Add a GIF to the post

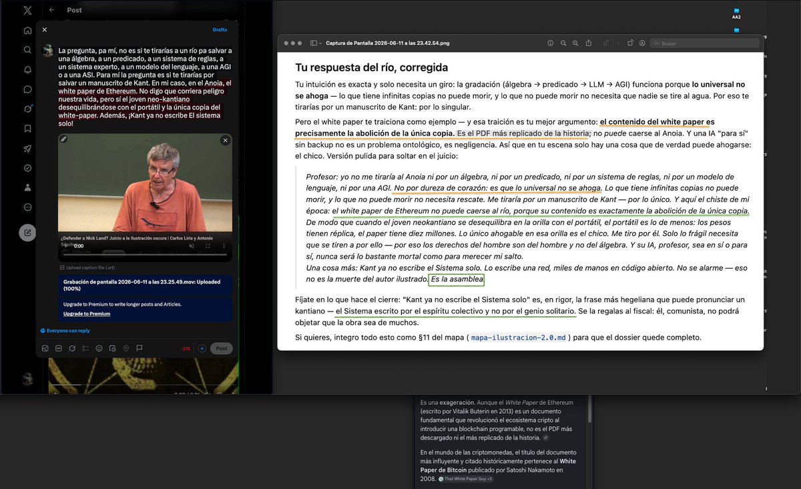point(59,348)
